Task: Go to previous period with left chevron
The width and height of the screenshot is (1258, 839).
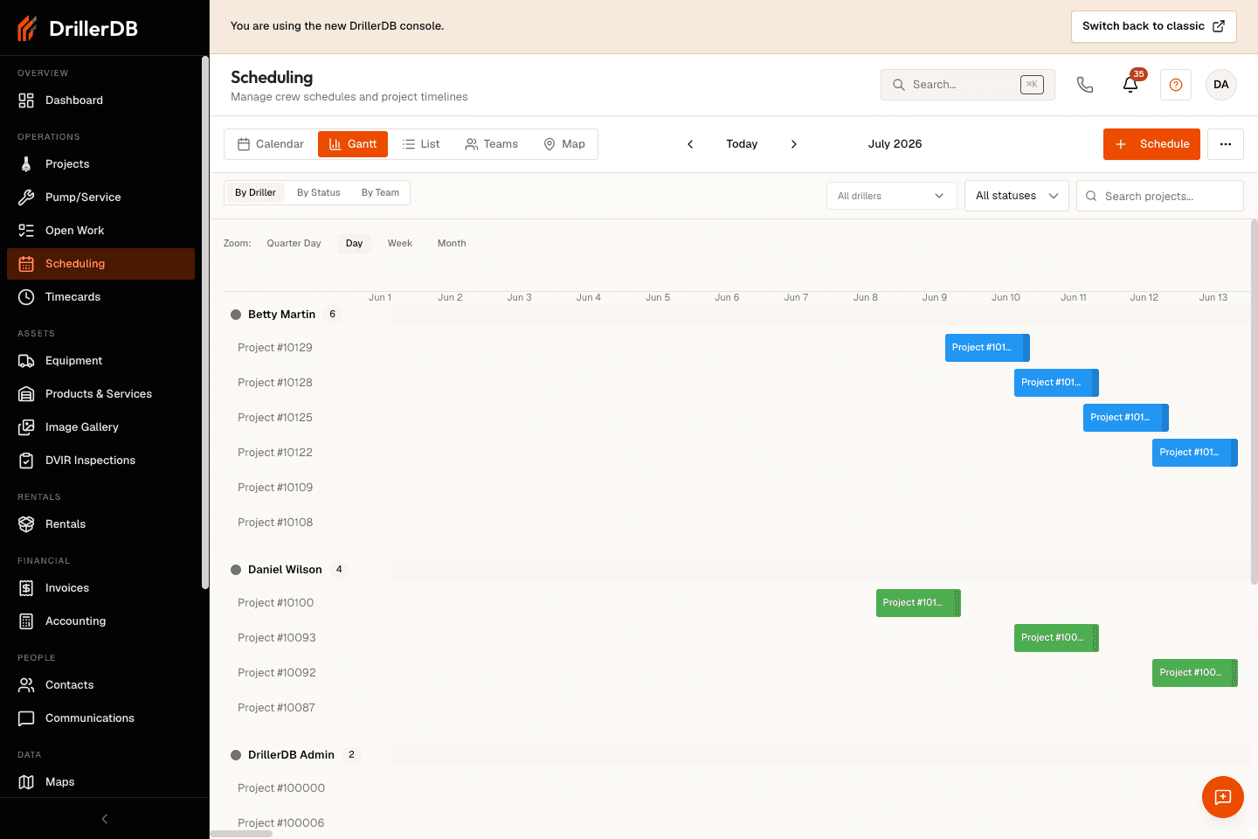Action: [x=690, y=144]
